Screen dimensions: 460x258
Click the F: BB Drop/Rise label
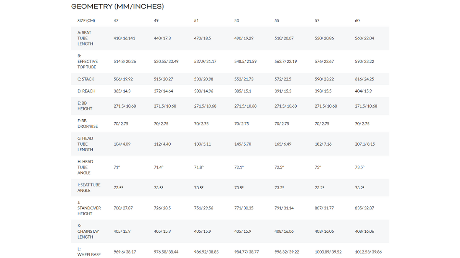(87, 123)
